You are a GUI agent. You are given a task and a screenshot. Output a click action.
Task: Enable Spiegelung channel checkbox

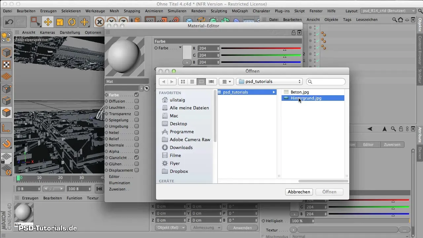click(136, 120)
